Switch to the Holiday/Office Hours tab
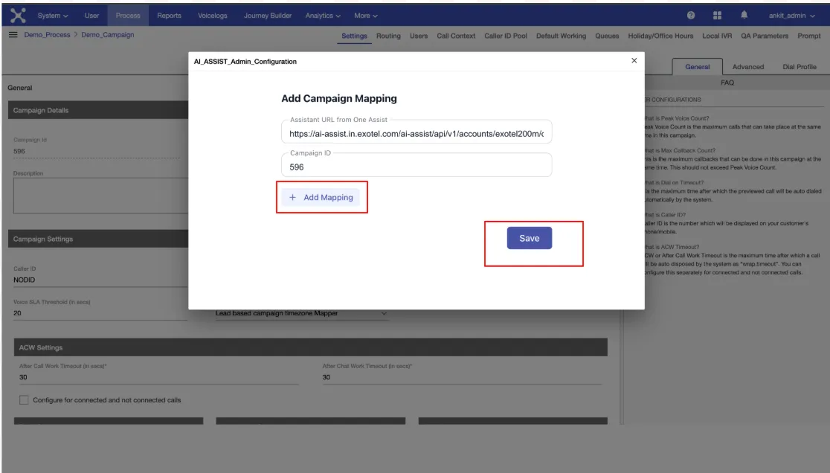 [x=660, y=36]
